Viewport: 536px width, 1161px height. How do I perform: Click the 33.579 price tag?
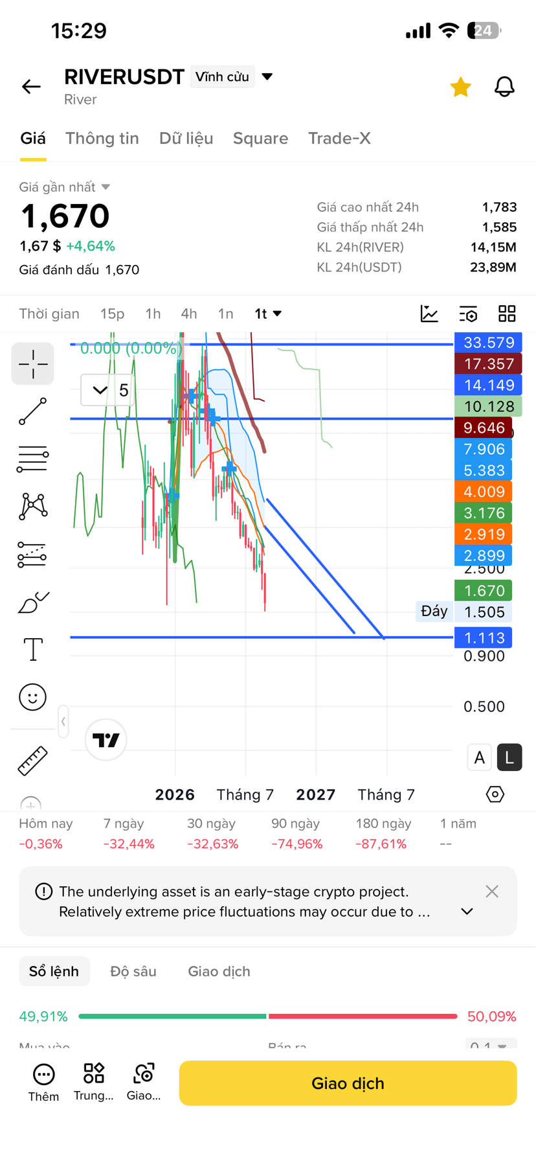tap(489, 342)
